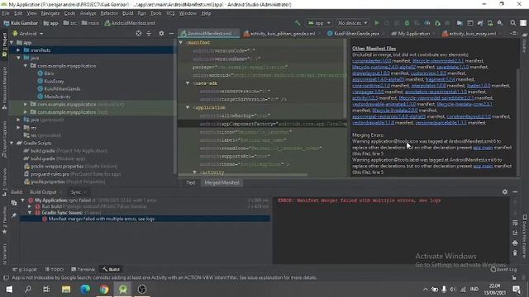Click the print icon beside build console
The height and width of the screenshot is (297, 529).
pyautogui.click(x=515, y=243)
